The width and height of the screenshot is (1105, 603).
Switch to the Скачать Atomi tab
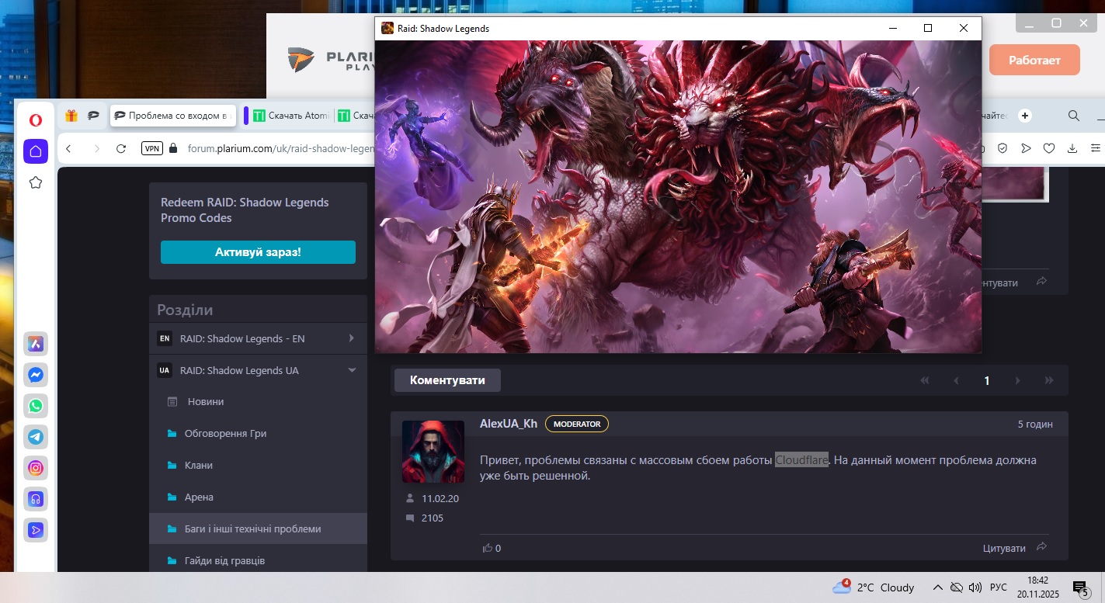click(x=290, y=116)
